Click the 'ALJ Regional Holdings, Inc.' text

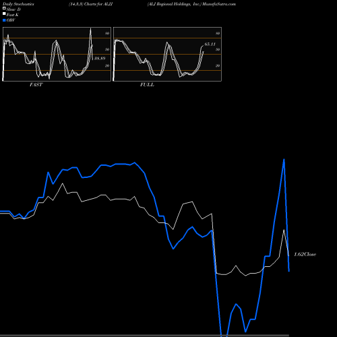click(174, 4)
